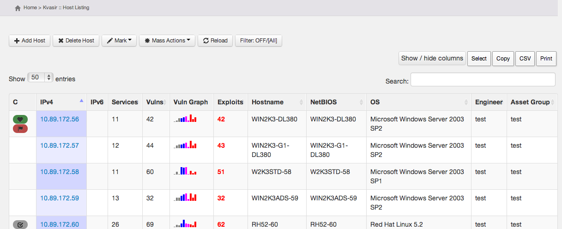Toggle the Filter OFF/[All] button
Image resolution: width=562 pixels, height=229 pixels.
pos(259,41)
